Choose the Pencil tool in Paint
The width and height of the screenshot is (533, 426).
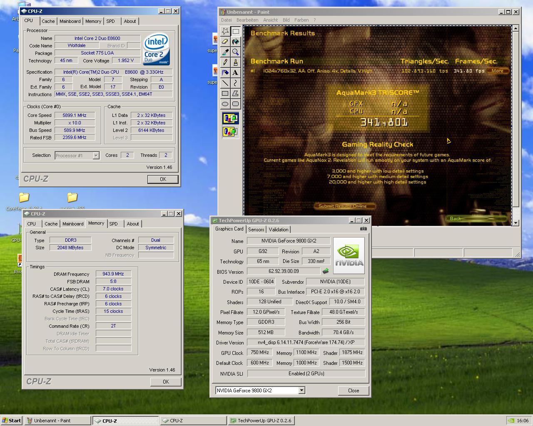(225, 62)
